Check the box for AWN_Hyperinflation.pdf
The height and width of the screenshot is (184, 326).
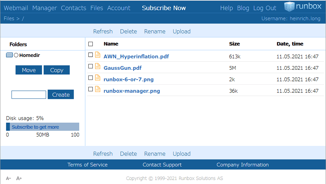coord(90,55)
